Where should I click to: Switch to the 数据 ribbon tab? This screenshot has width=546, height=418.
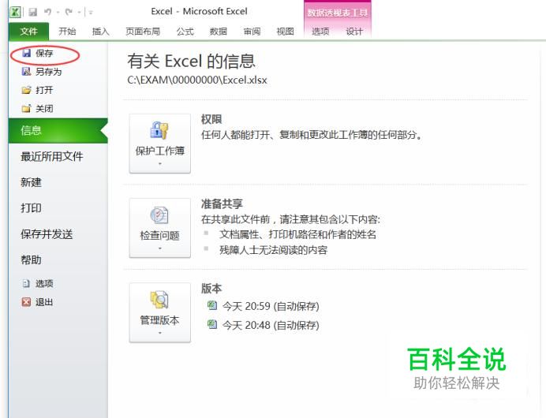pos(219,32)
